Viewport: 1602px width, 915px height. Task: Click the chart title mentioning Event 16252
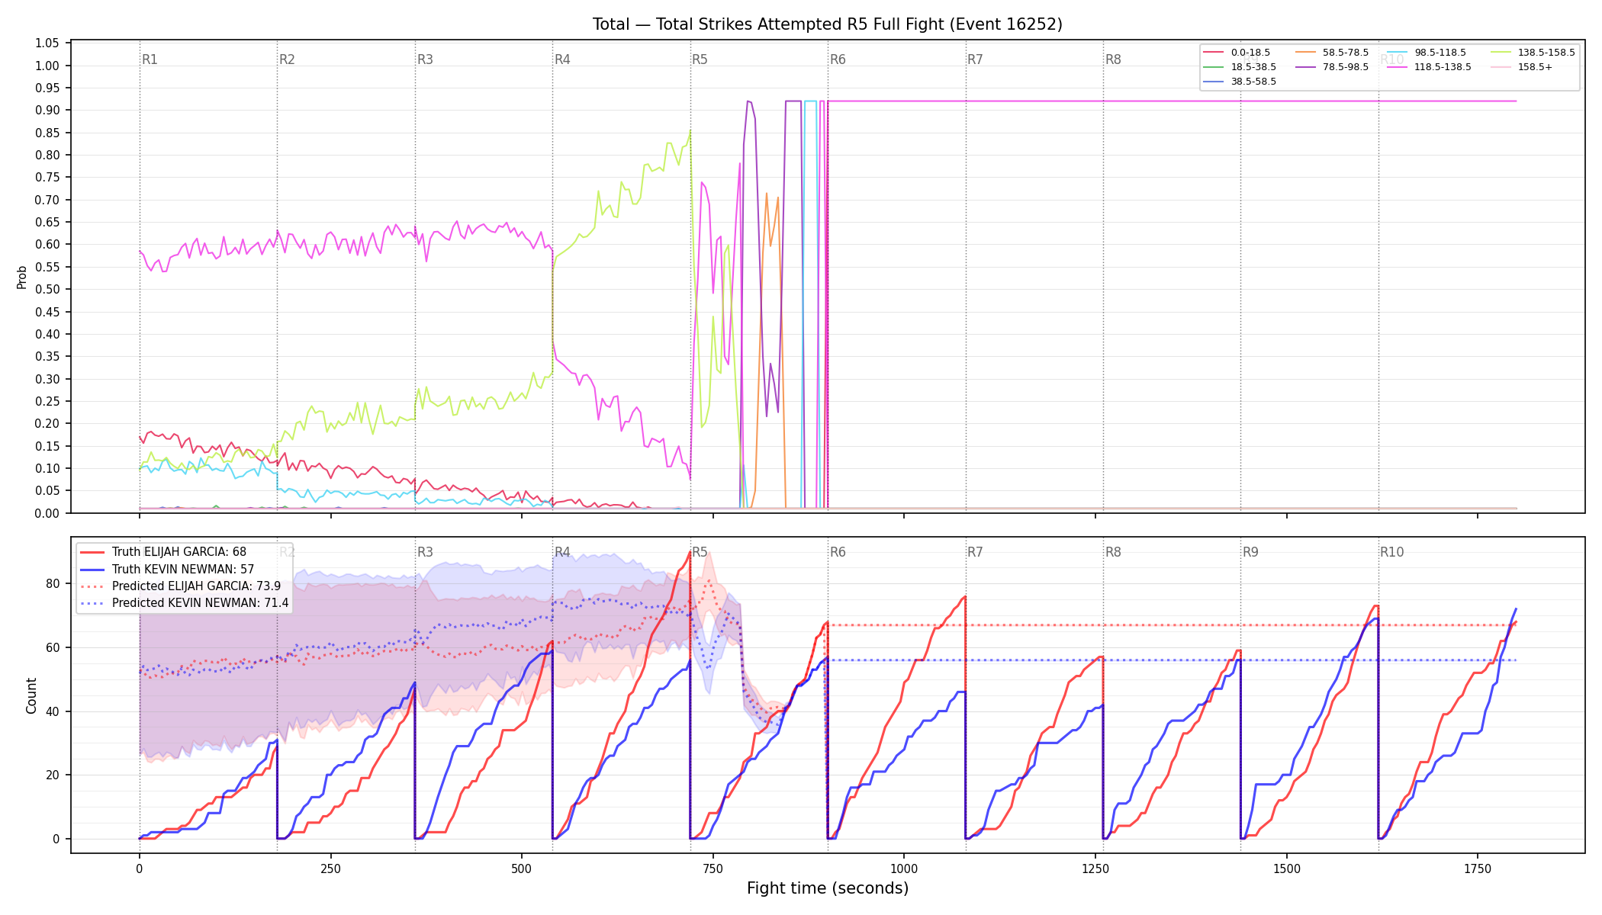click(828, 24)
